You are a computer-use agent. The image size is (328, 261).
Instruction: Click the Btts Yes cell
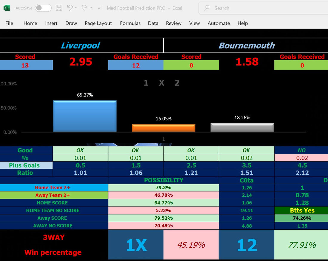[302, 210]
